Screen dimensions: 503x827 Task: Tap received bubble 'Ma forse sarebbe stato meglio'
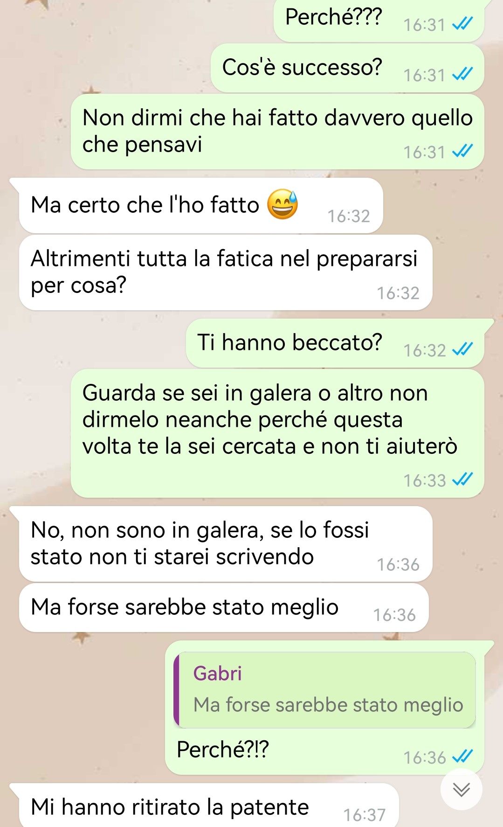224,608
